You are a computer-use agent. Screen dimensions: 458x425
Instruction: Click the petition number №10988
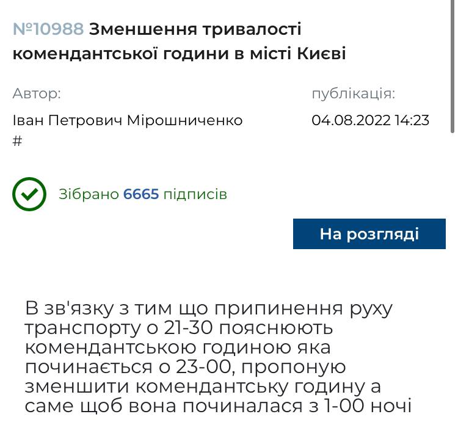point(48,29)
